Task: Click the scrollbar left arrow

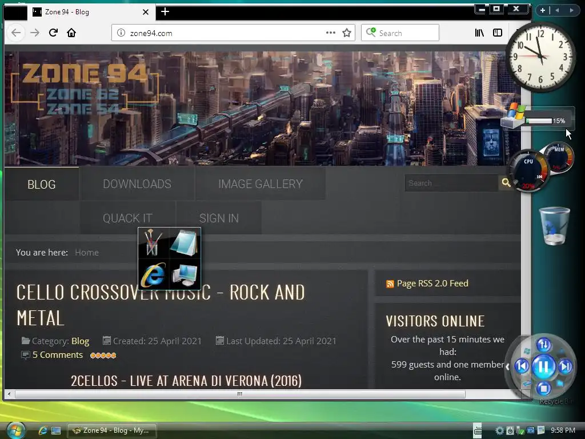Action: [x=9, y=394]
